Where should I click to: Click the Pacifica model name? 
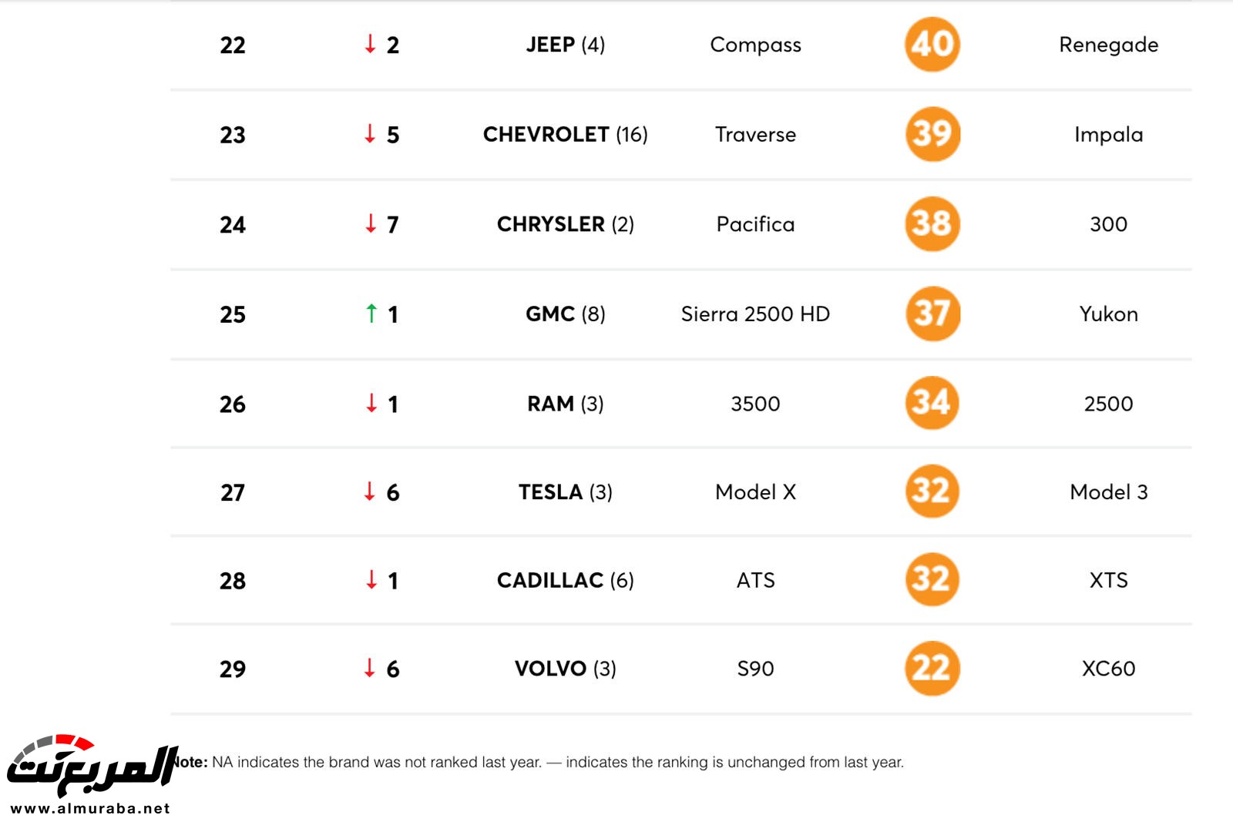click(755, 224)
